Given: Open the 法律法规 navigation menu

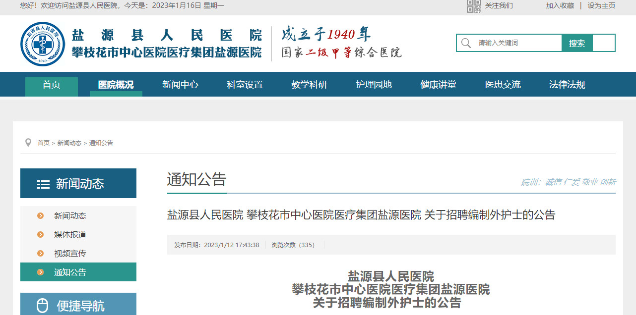Looking at the screenshot, I should pos(567,85).
